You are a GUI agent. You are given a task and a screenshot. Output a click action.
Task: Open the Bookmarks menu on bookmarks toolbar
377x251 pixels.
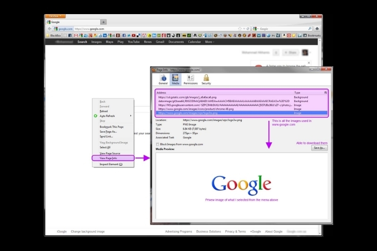tap(312, 35)
